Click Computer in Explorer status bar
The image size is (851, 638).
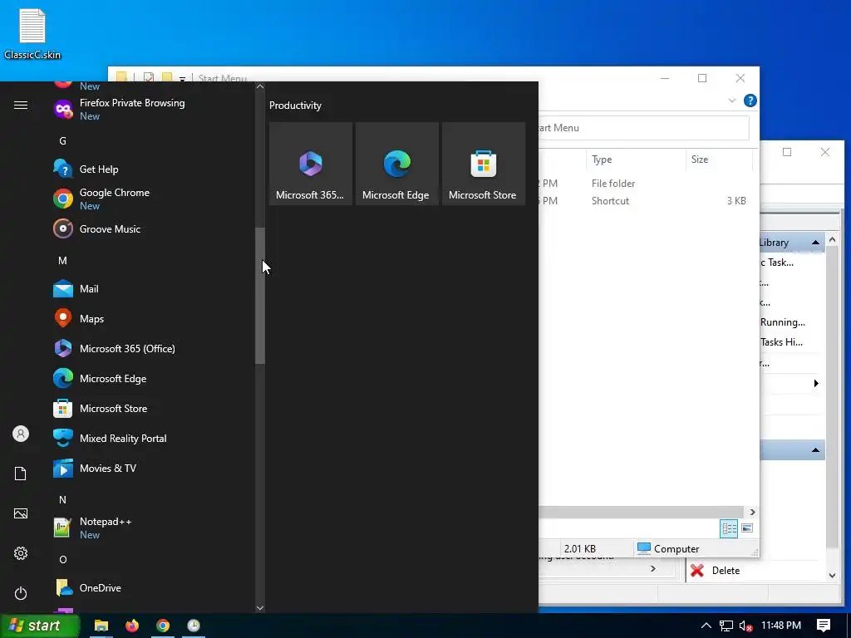click(x=668, y=548)
